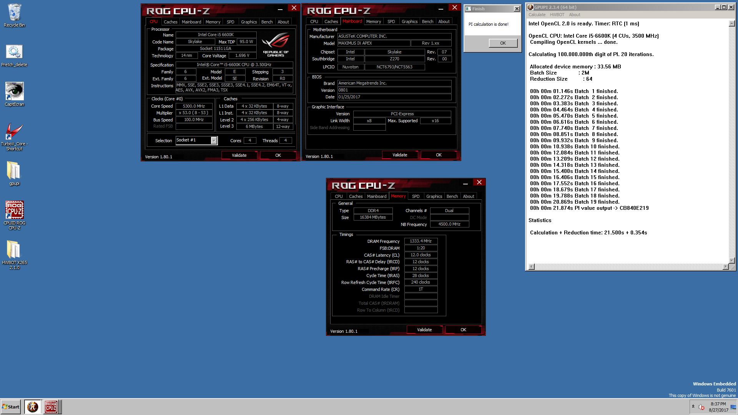Click the GPUPI horizontal scrollbar left arrow
738x415 pixels.
pyautogui.click(x=531, y=267)
